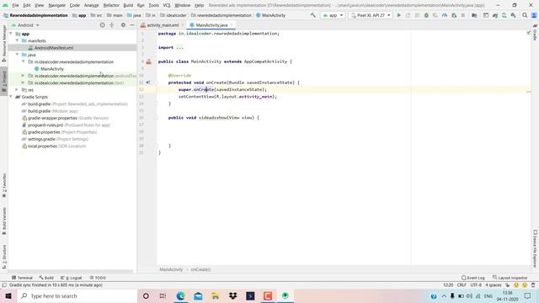This screenshot has width=539, height=303.
Task: Click the Debug app bug icon
Action: [x=426, y=15]
